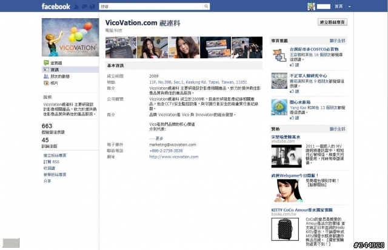Open http://www.vicovation.com website link

[x=174, y=157]
